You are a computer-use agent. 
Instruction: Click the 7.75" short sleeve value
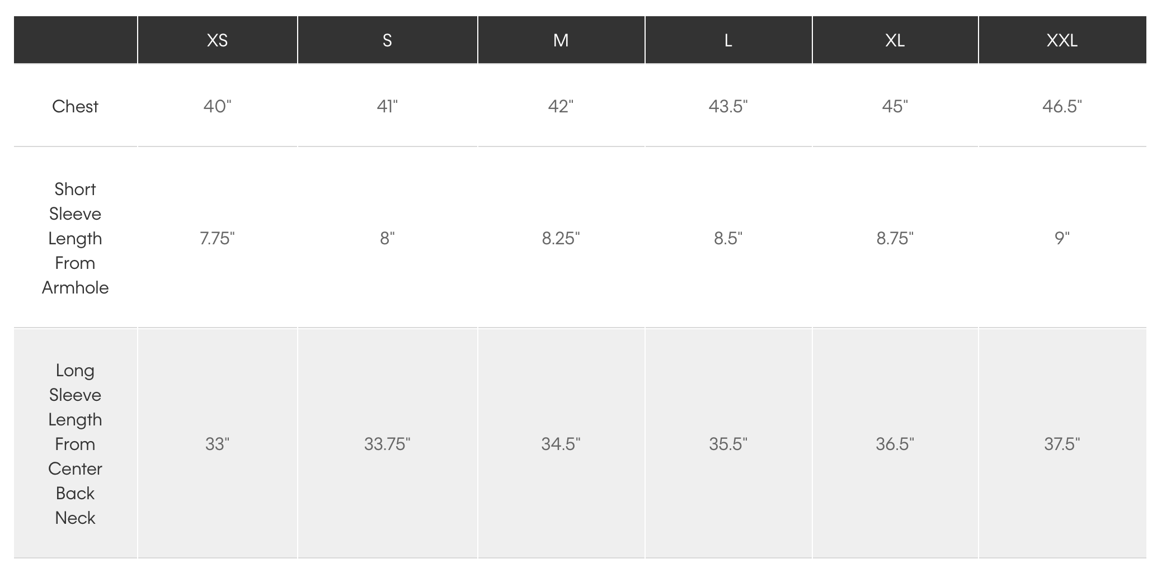pos(217,238)
